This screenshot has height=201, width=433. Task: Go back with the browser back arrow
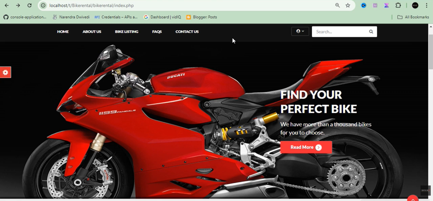7,5
